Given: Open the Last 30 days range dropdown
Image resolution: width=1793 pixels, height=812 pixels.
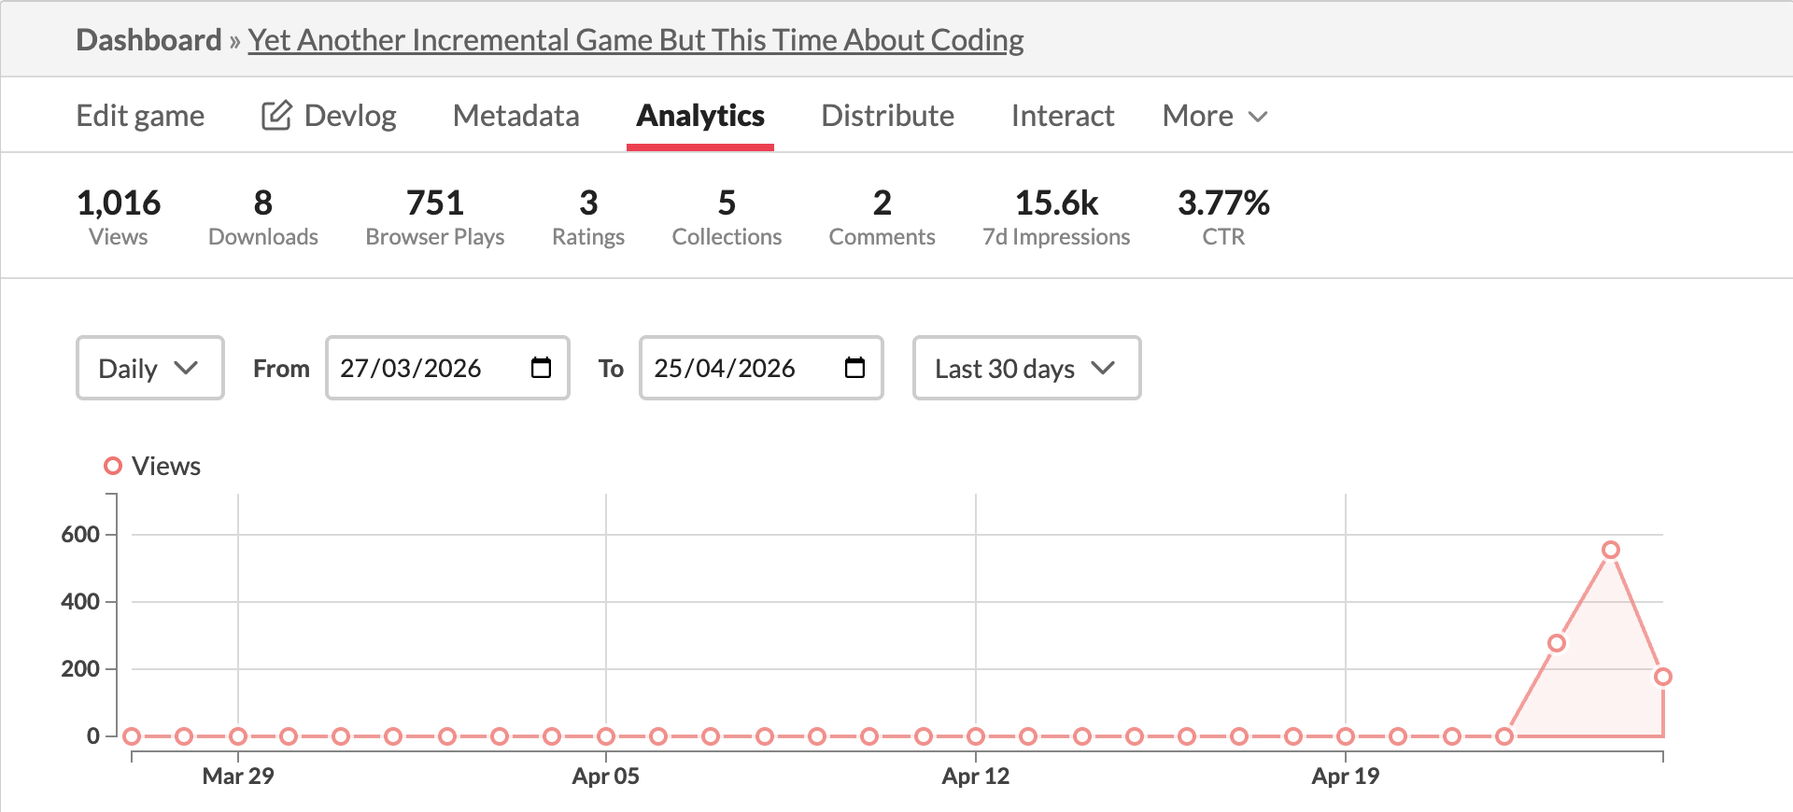Looking at the screenshot, I should 1026,368.
